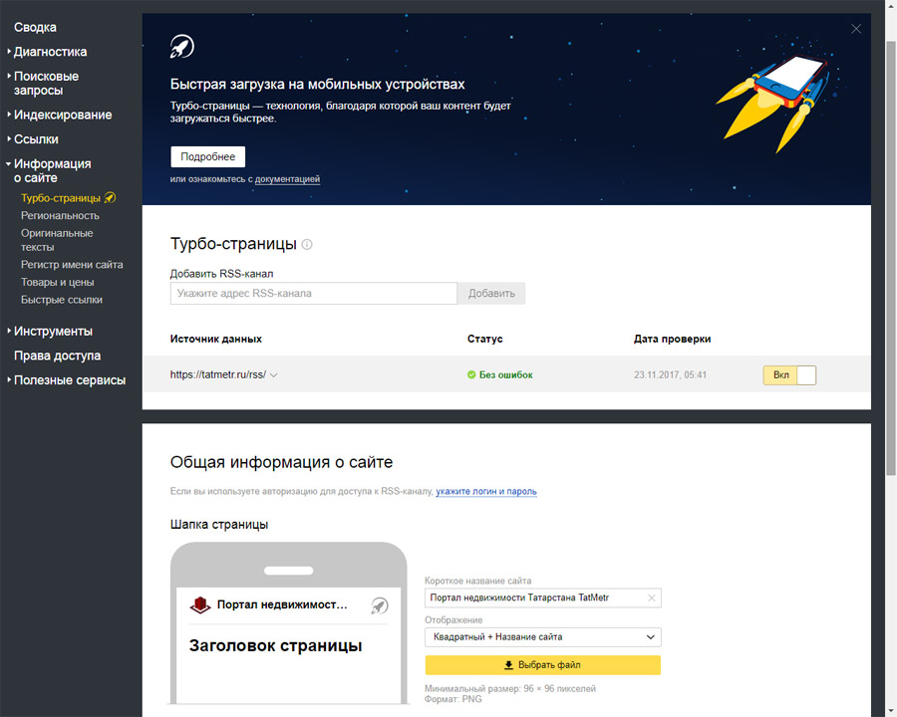Viewport: 897px width, 717px height.
Task: Open the Отображение dropdown
Action: coord(543,637)
